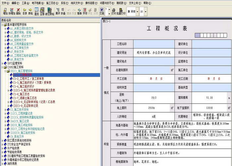Open the 宋体 font dropdown
Image resolution: width=232 pixels, height=166 pixels.
(x=138, y=12)
